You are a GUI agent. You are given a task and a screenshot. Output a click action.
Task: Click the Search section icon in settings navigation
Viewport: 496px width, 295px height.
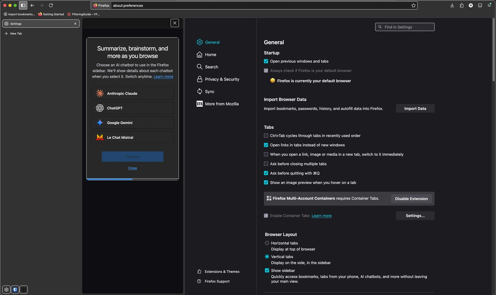199,66
